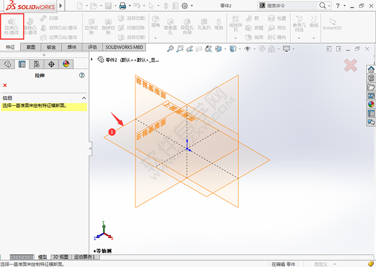The width and height of the screenshot is (376, 267).
Task: Open the DisplayManager color ball tab
Action: (x=66, y=64)
